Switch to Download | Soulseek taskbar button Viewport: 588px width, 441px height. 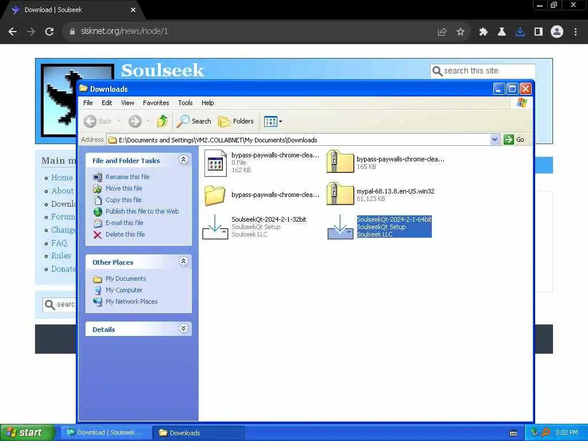pyautogui.click(x=106, y=432)
